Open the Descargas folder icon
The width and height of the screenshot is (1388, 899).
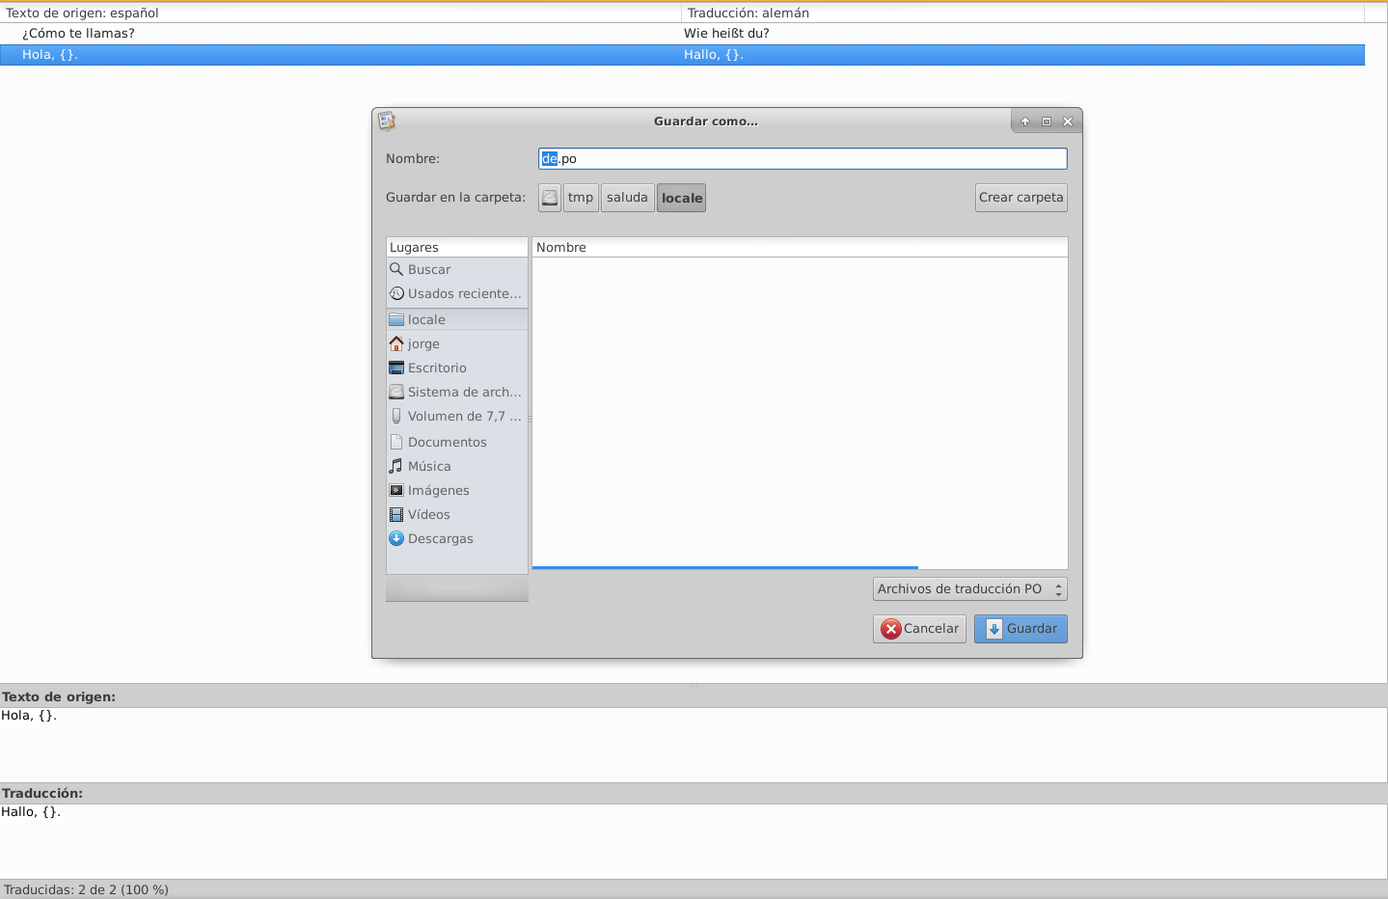coord(396,539)
